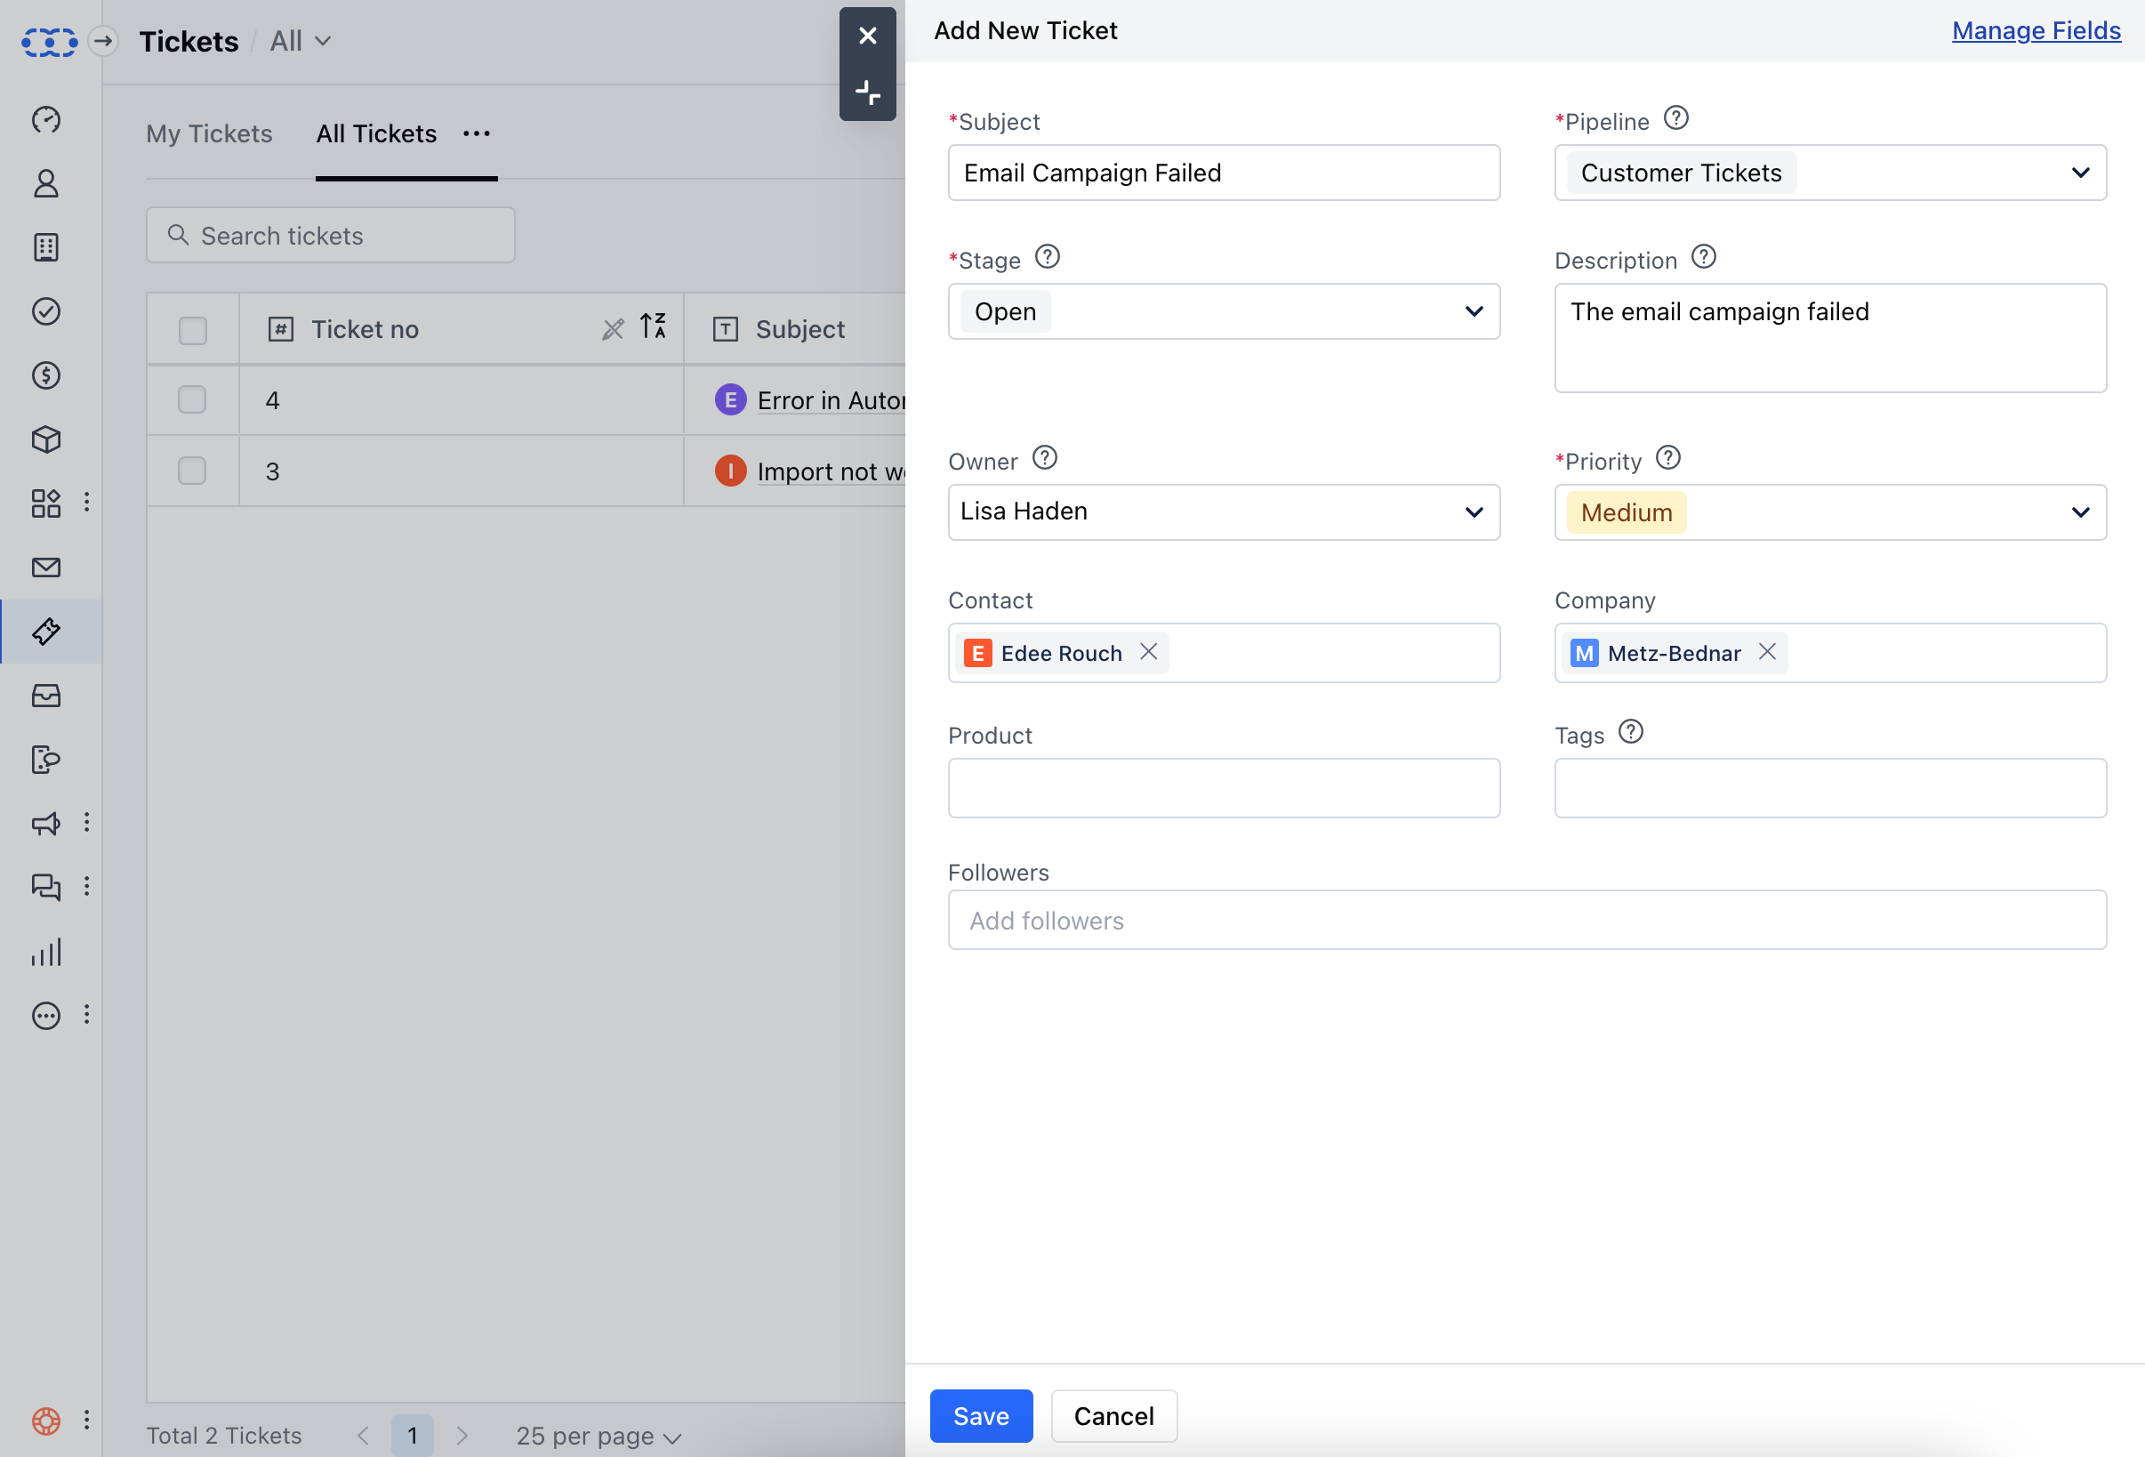Close the Add New Ticket panel
The height and width of the screenshot is (1457, 2145).
[868, 36]
